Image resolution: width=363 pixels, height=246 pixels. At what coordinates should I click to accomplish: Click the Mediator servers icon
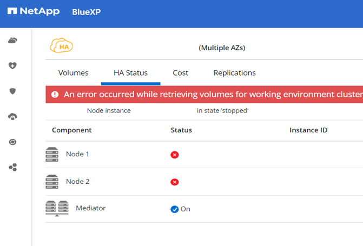click(57, 209)
